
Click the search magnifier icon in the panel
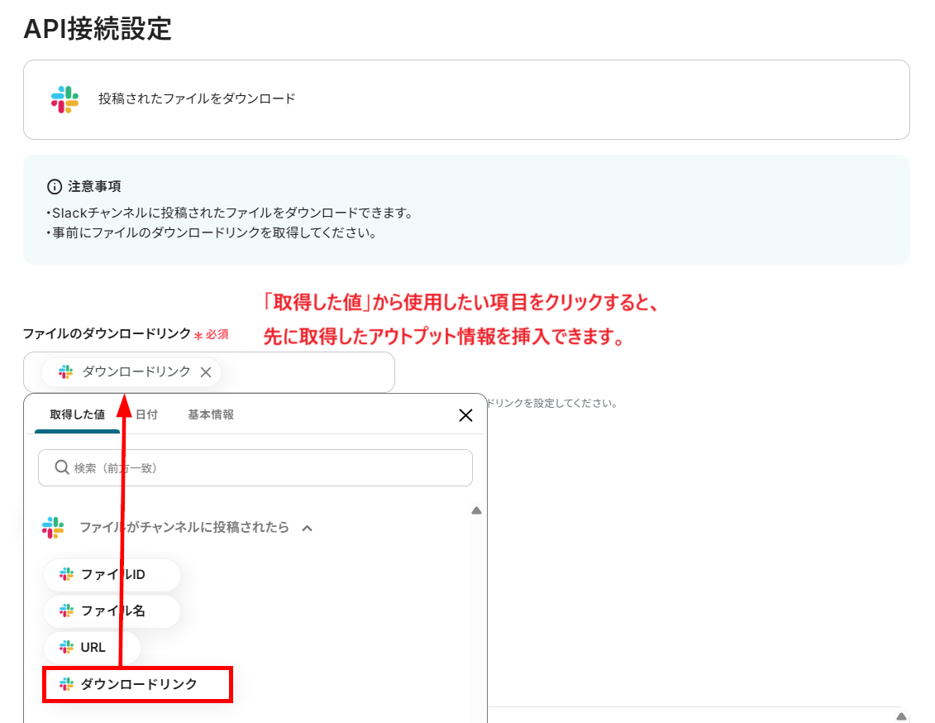62,467
